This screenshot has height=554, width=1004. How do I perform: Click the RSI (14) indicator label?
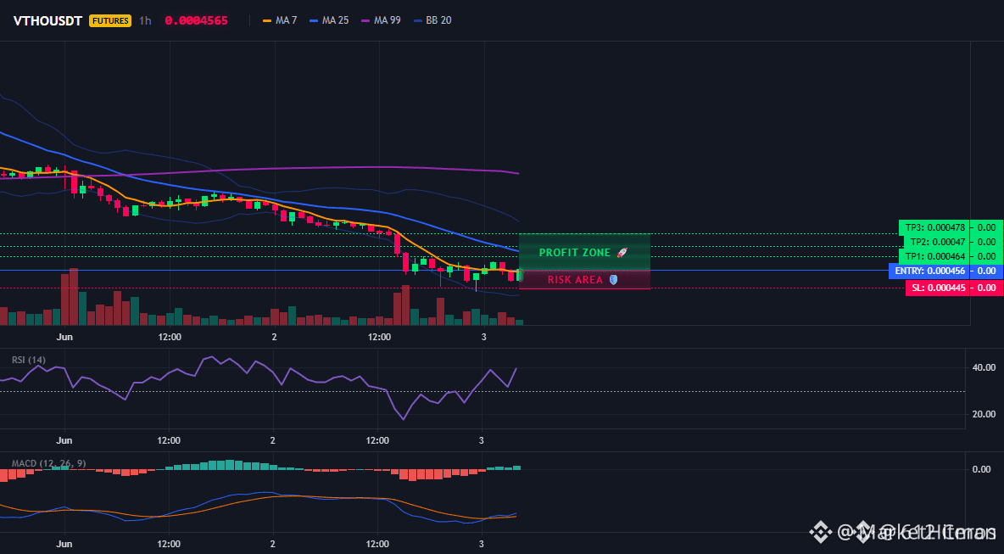pos(28,360)
